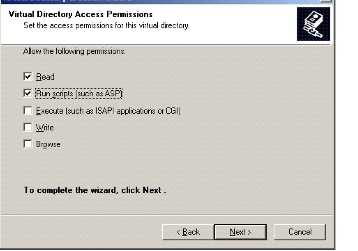Uncheck the Run scripts checkbox square
Screen dimensions: 358x251
(28, 93)
